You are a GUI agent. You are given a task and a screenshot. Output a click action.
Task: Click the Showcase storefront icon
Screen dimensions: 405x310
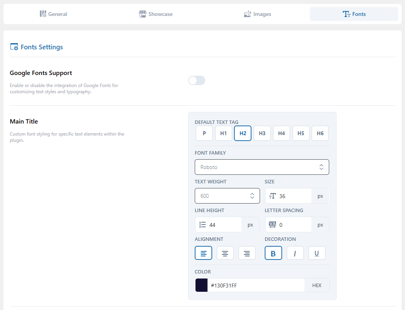[143, 14]
